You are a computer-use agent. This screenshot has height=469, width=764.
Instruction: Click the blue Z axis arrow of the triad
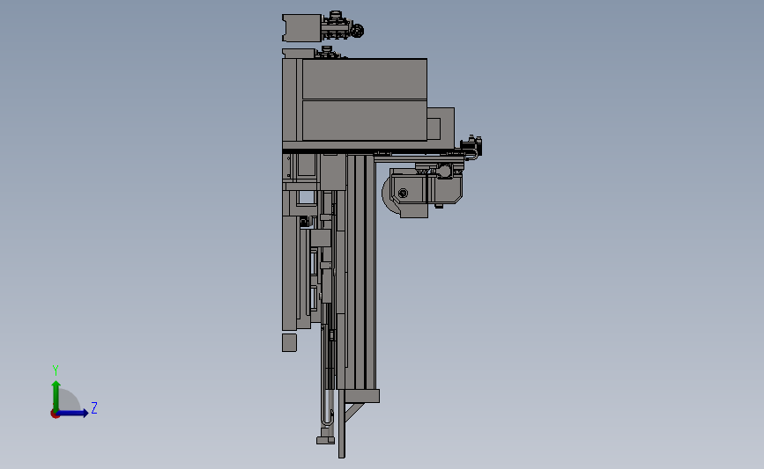(71, 413)
